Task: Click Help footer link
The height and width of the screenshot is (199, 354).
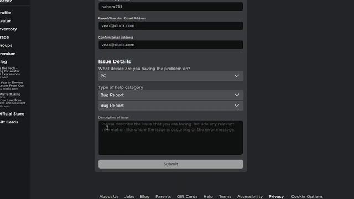Action: coord(208,197)
